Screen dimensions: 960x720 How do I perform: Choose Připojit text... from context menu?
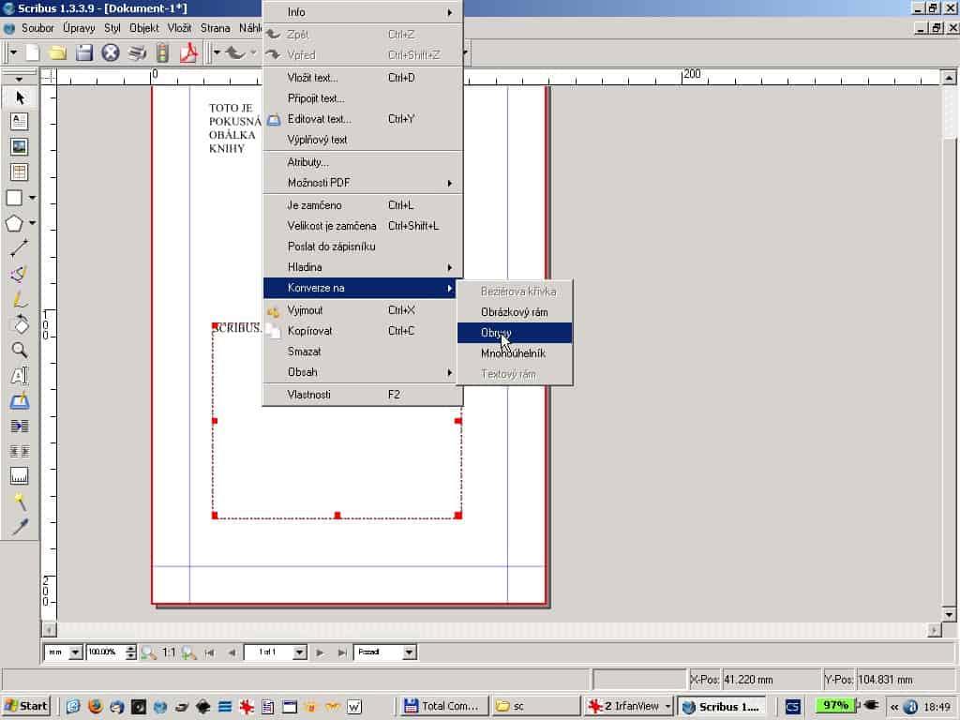[363, 98]
